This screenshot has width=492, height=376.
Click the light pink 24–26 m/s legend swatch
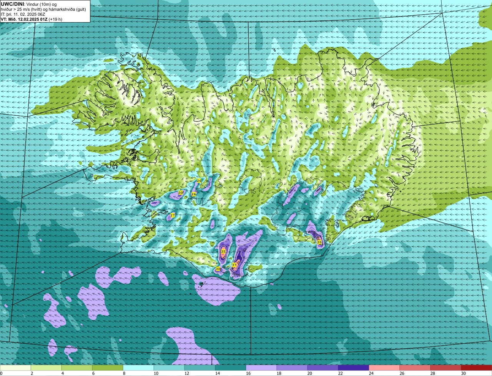coord(384,368)
